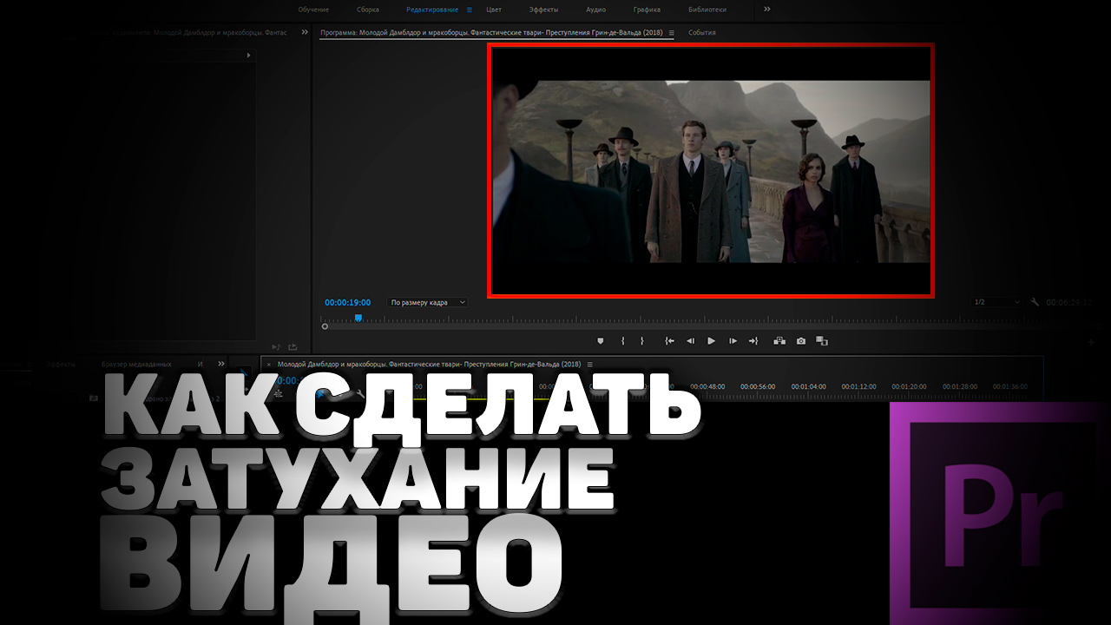This screenshot has width=1111, height=625.
Task: Play the program monitor video
Action: pos(712,341)
